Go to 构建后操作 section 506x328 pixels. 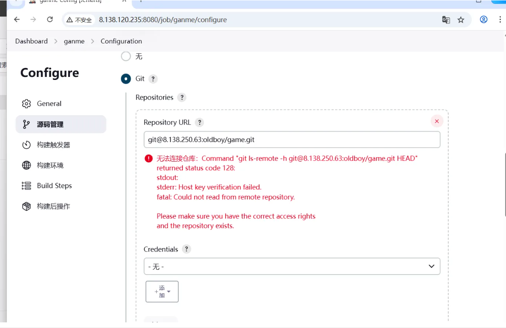pos(61,206)
